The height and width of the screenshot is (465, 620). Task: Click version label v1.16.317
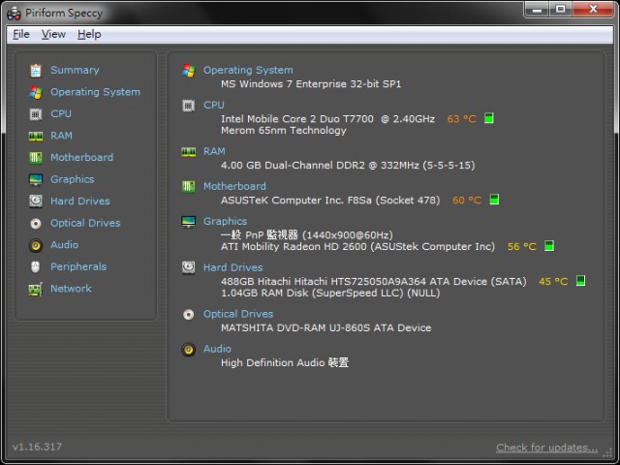click(x=37, y=447)
